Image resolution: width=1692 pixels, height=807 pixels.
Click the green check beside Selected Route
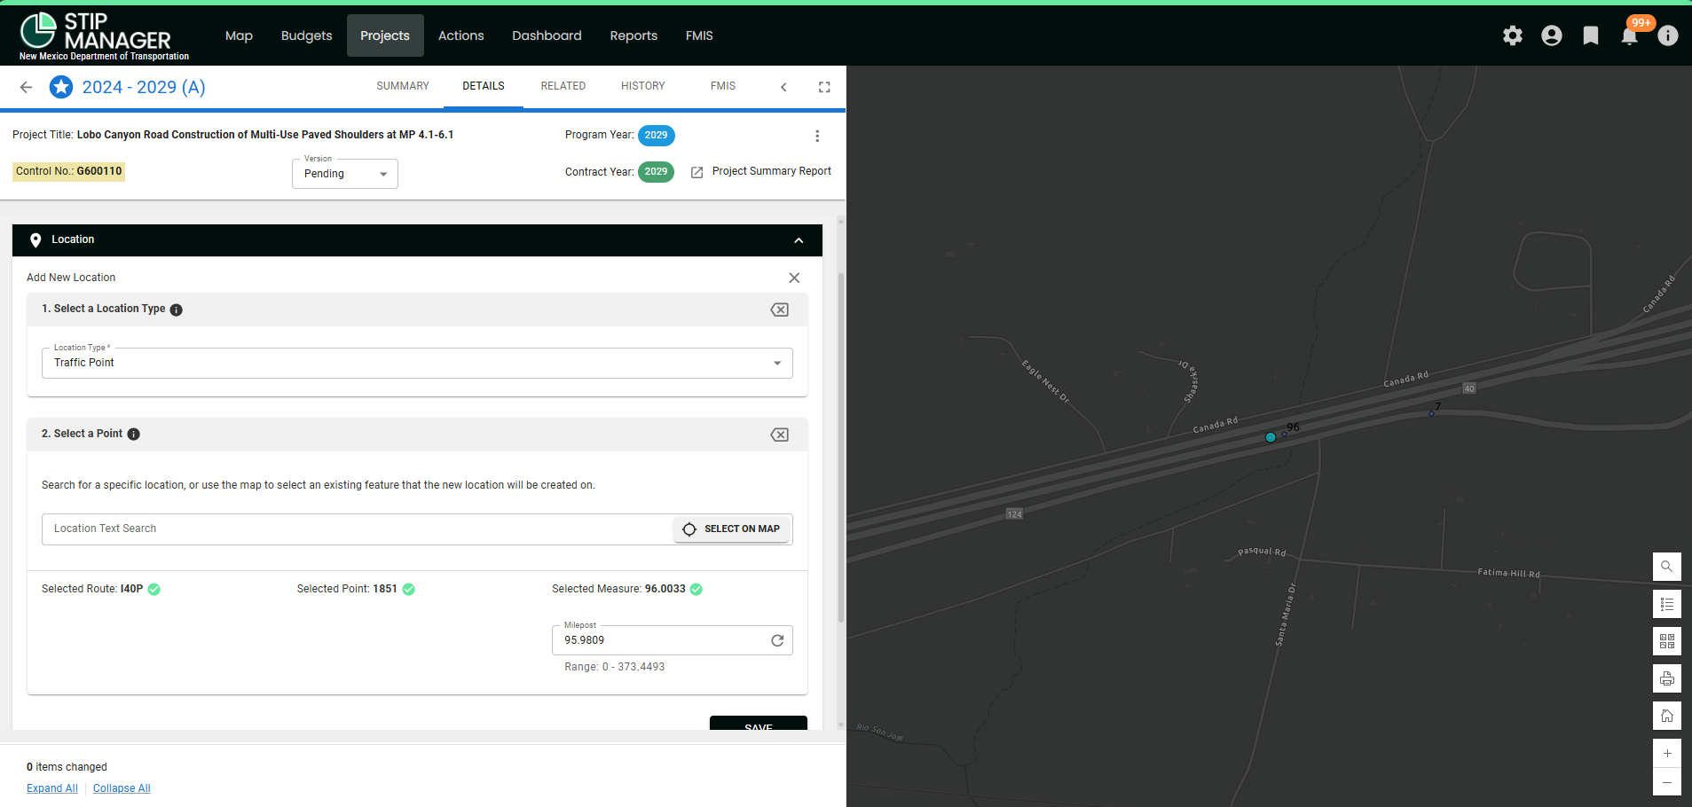coord(154,589)
